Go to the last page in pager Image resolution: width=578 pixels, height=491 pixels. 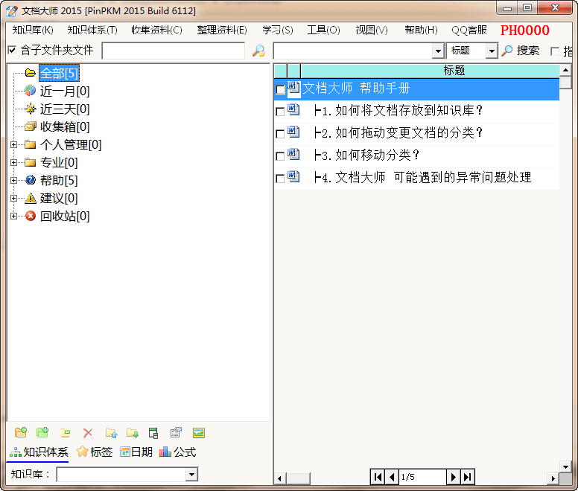[468, 477]
